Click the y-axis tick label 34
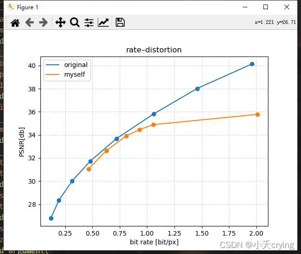The height and width of the screenshot is (254, 301). [x=32, y=135]
